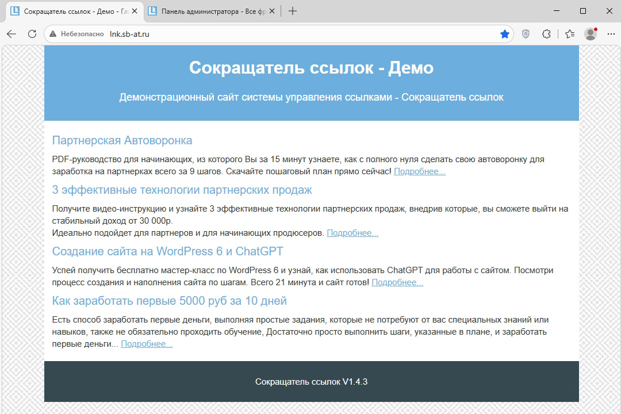Viewport: 621px width, 414px height.
Task: Click 'Подробнее...' after the PDF-руководство description
Action: [419, 171]
